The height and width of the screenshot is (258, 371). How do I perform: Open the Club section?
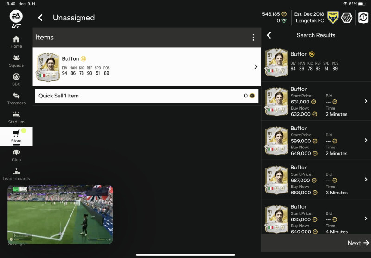tap(16, 155)
